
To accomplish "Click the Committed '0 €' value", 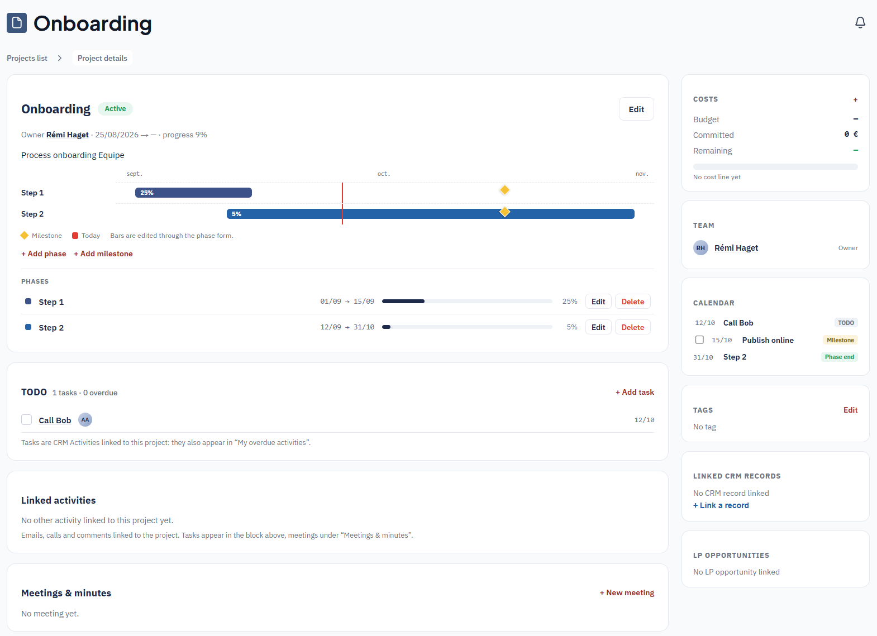I will pos(851,135).
